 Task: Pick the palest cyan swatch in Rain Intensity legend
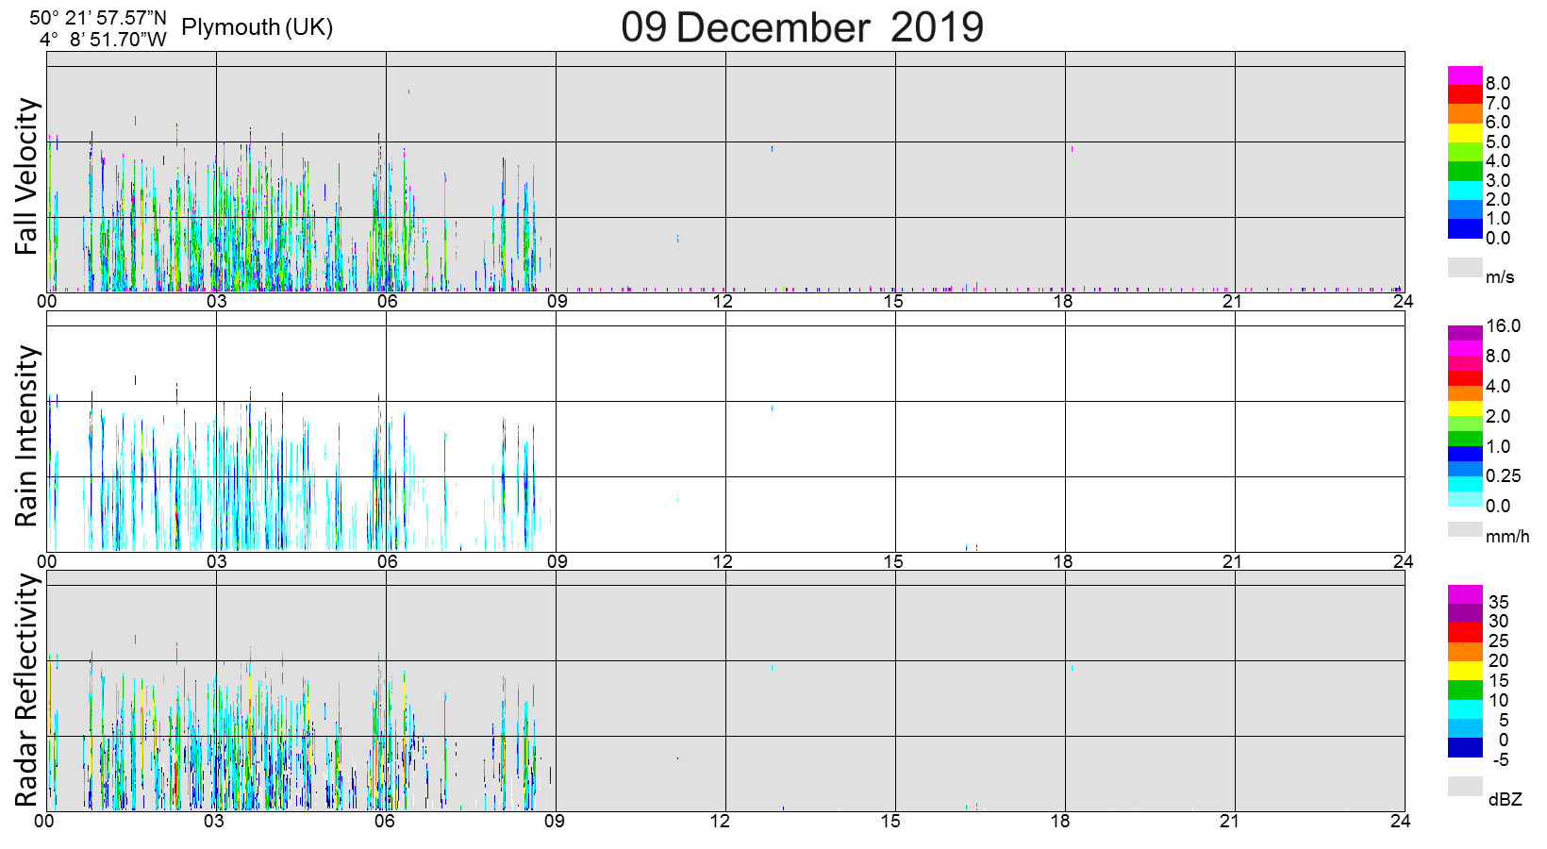coord(1465,499)
